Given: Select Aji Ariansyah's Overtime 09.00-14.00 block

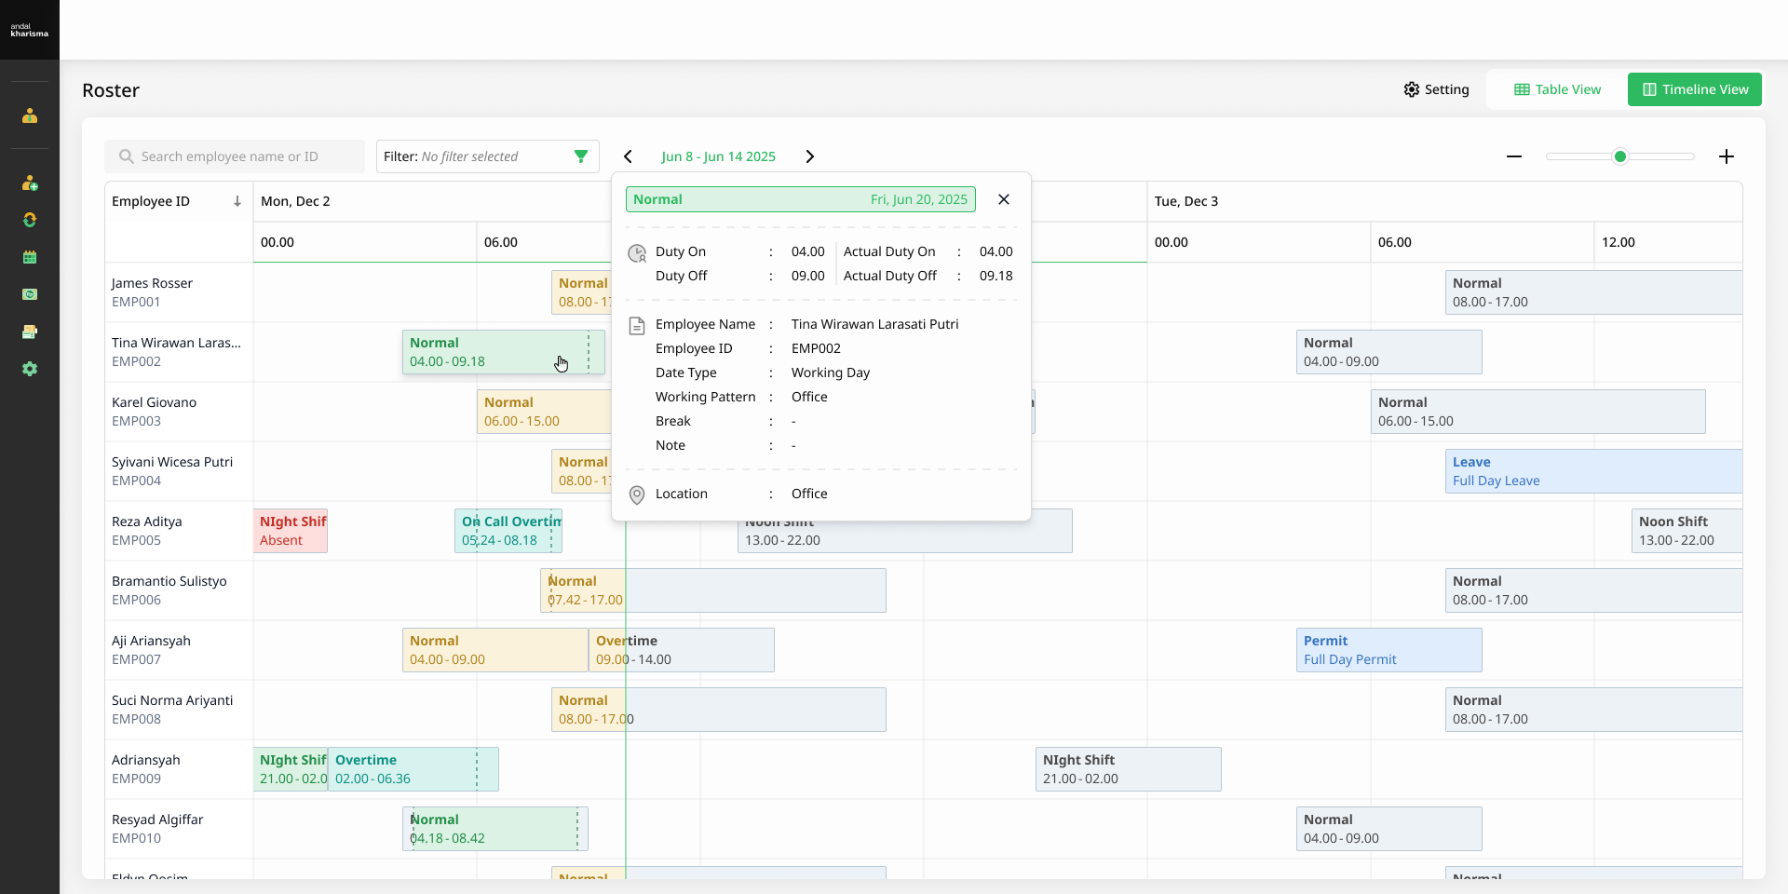Looking at the screenshot, I should (682, 650).
